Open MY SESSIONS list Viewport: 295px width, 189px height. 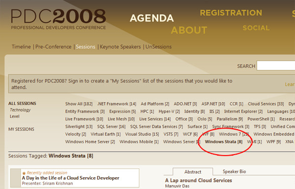tap(21, 129)
